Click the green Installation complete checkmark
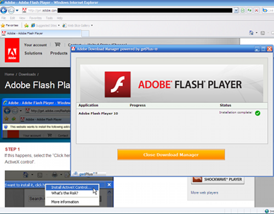The width and height of the screenshot is (274, 214). (258, 113)
